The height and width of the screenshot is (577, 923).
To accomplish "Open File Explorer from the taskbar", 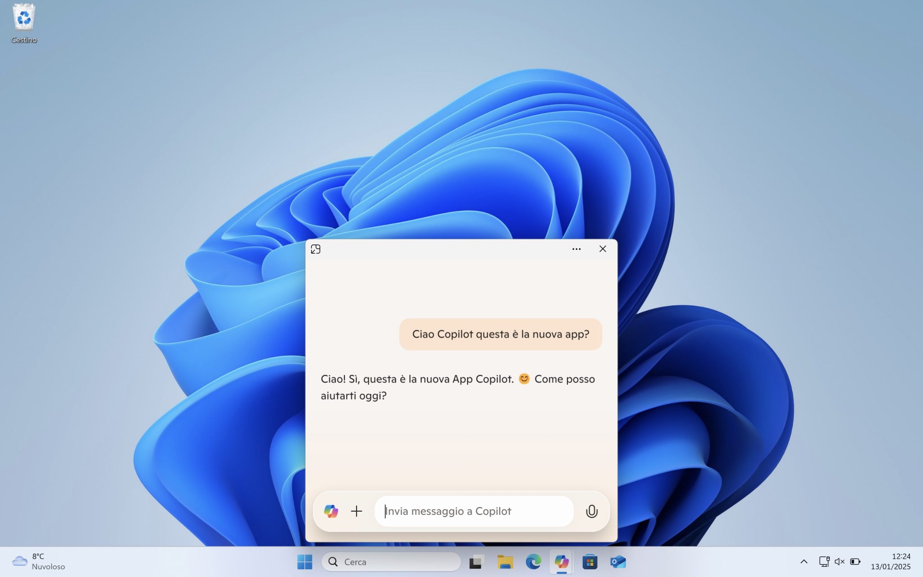I will (506, 562).
